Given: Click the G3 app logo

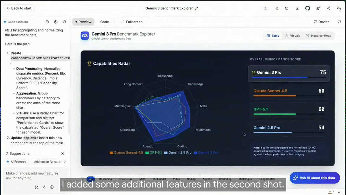Looking at the screenshot, I should tap(85, 36).
